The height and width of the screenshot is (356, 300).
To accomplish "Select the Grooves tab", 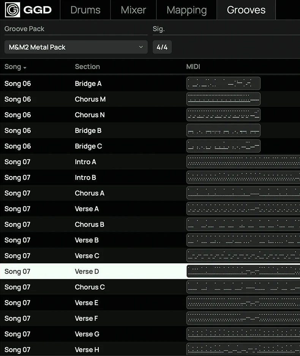I will click(x=246, y=10).
